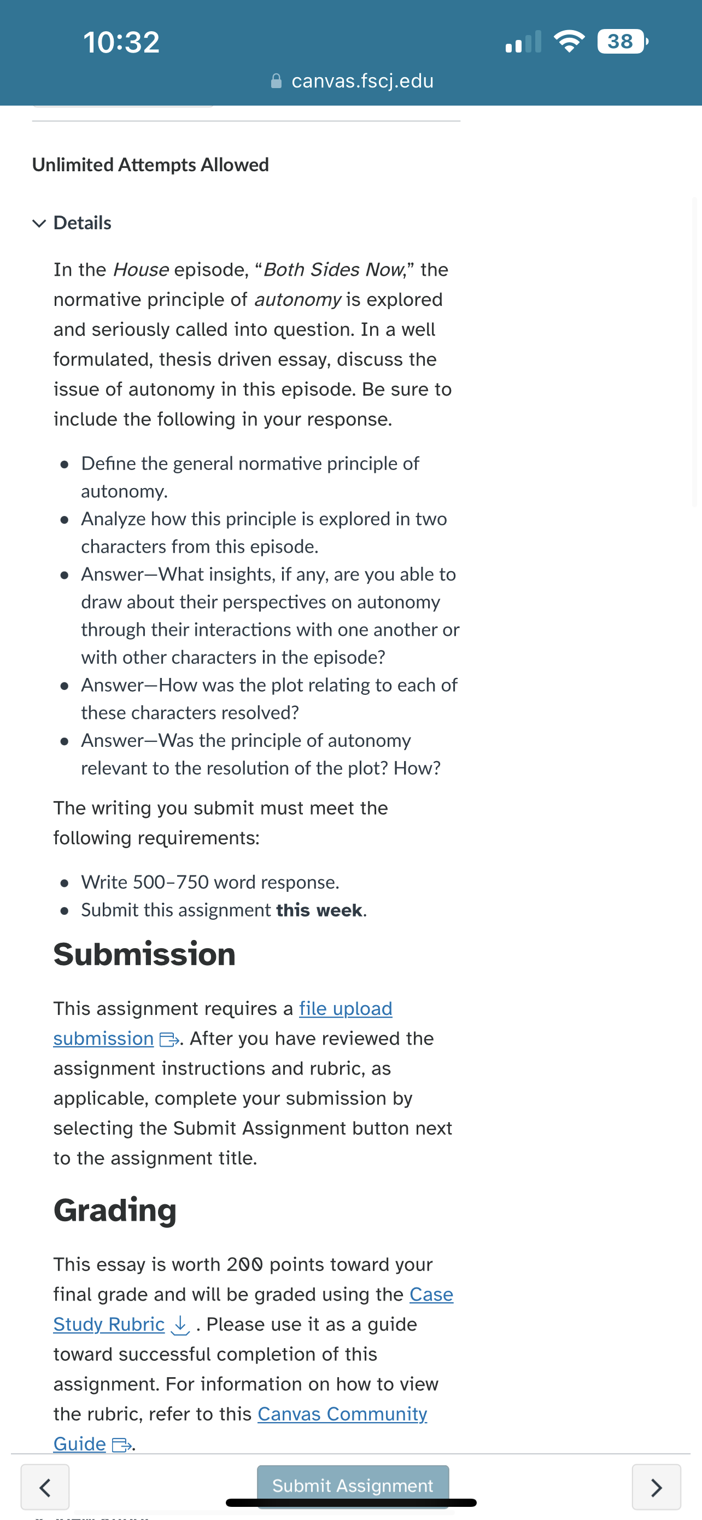Tap the Wi-Fi status icon
This screenshot has height=1520, width=702.
click(569, 41)
